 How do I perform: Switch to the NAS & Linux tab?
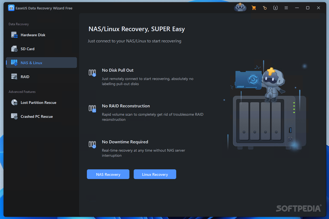coord(41,63)
